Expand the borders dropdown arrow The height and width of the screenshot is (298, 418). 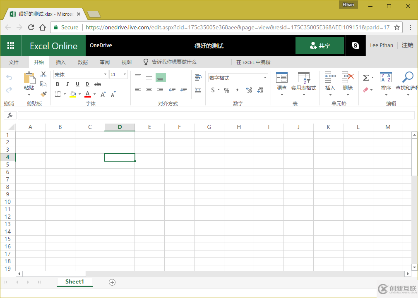tap(65, 94)
